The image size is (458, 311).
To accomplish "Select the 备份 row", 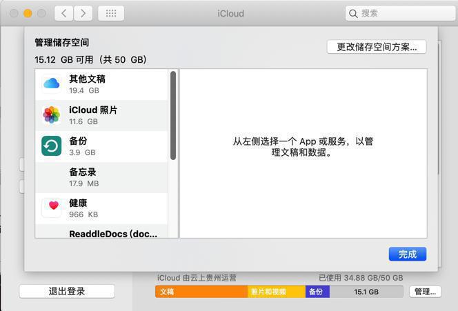I will (x=101, y=146).
